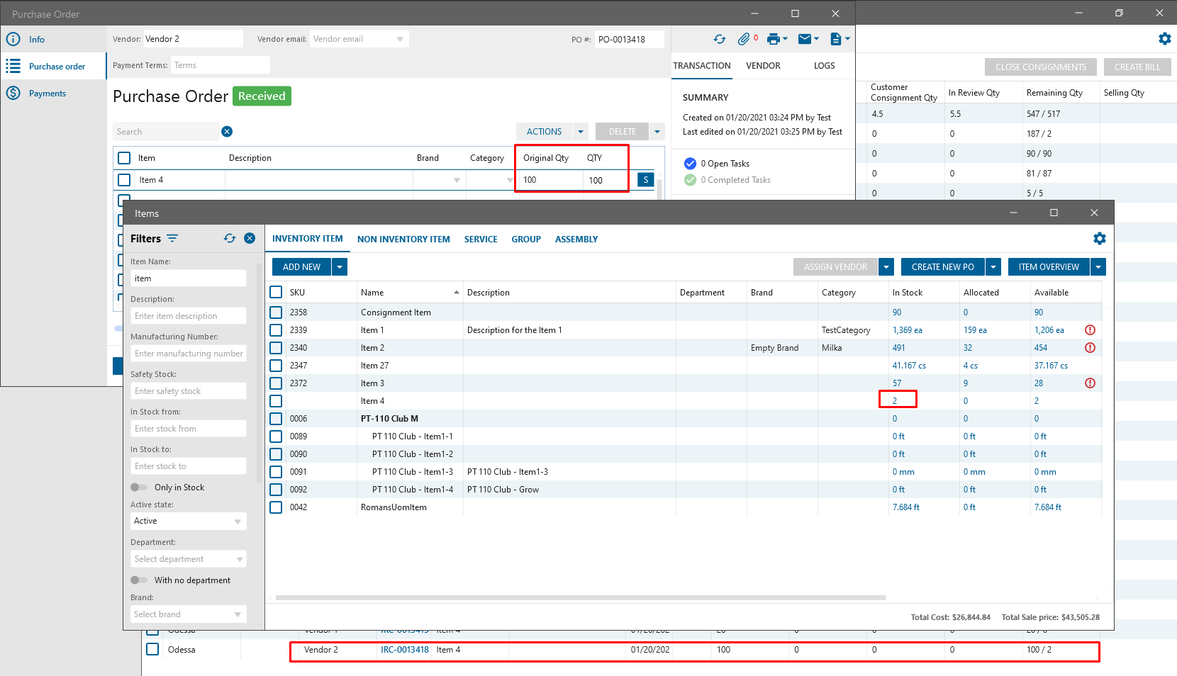Clear the purchase order search field
This screenshot has width=1177, height=676.
point(227,132)
